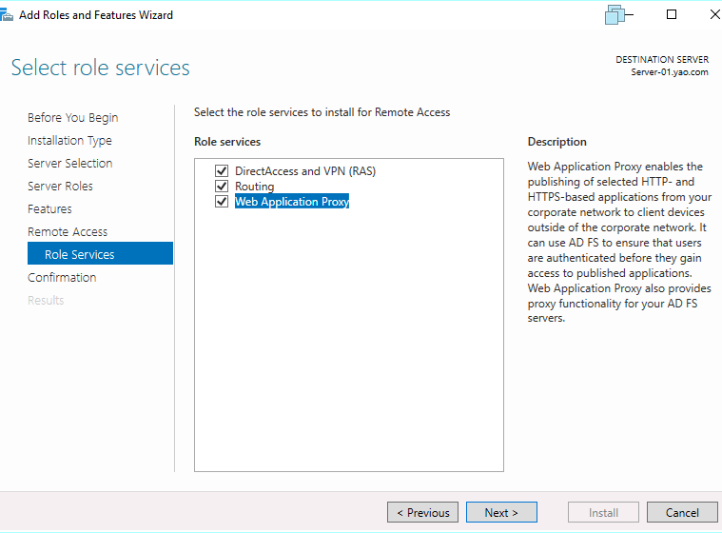
Task: Toggle the Routing checkbox
Action: click(x=222, y=187)
